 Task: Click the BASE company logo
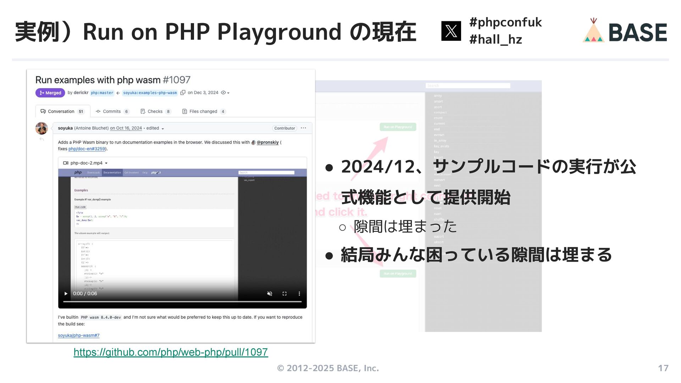(625, 31)
